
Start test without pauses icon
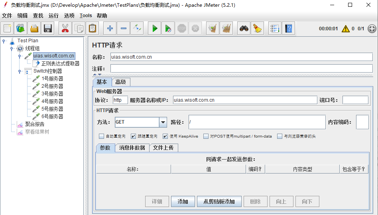(168, 28)
